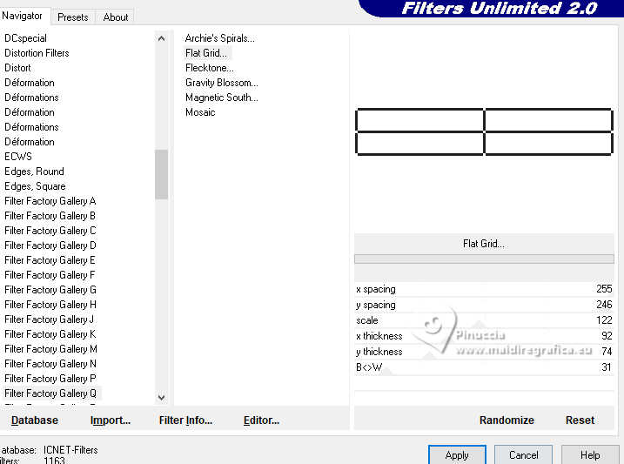
Task: Select Filter Factory Gallery E
Action: 50,259
